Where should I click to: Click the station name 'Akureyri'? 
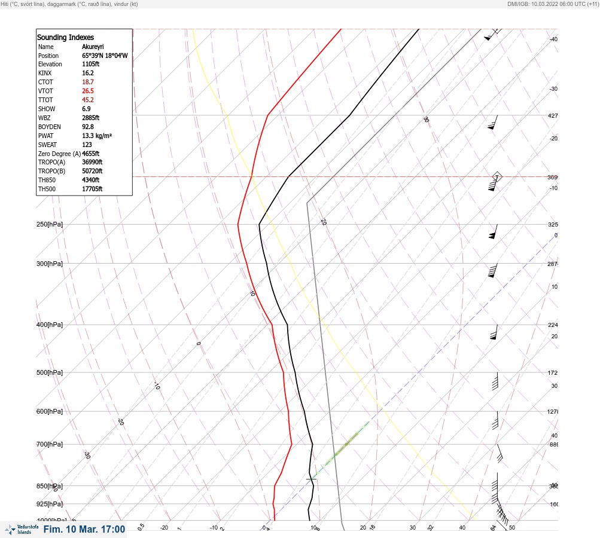(93, 47)
